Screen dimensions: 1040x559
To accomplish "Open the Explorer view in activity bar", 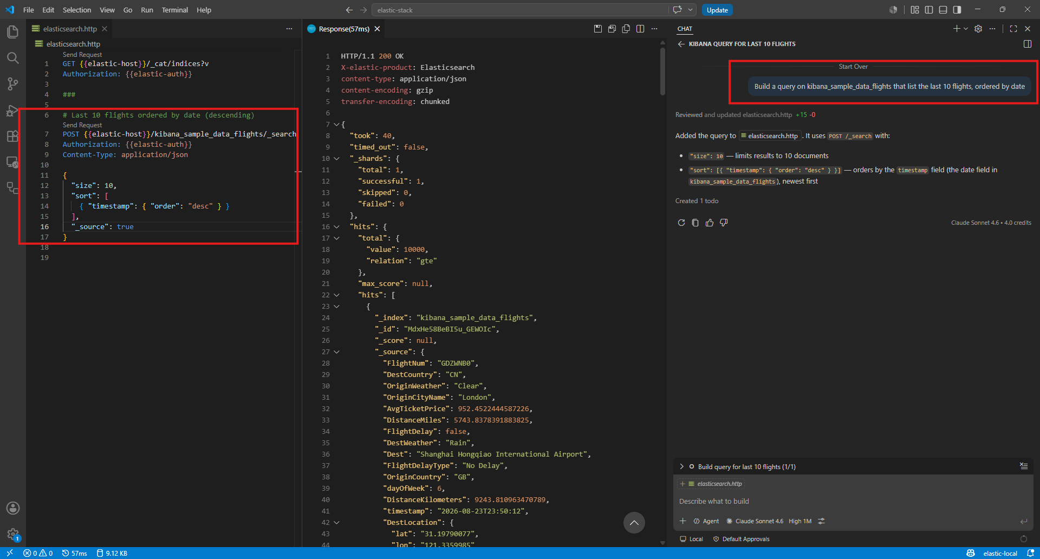I will coord(12,32).
